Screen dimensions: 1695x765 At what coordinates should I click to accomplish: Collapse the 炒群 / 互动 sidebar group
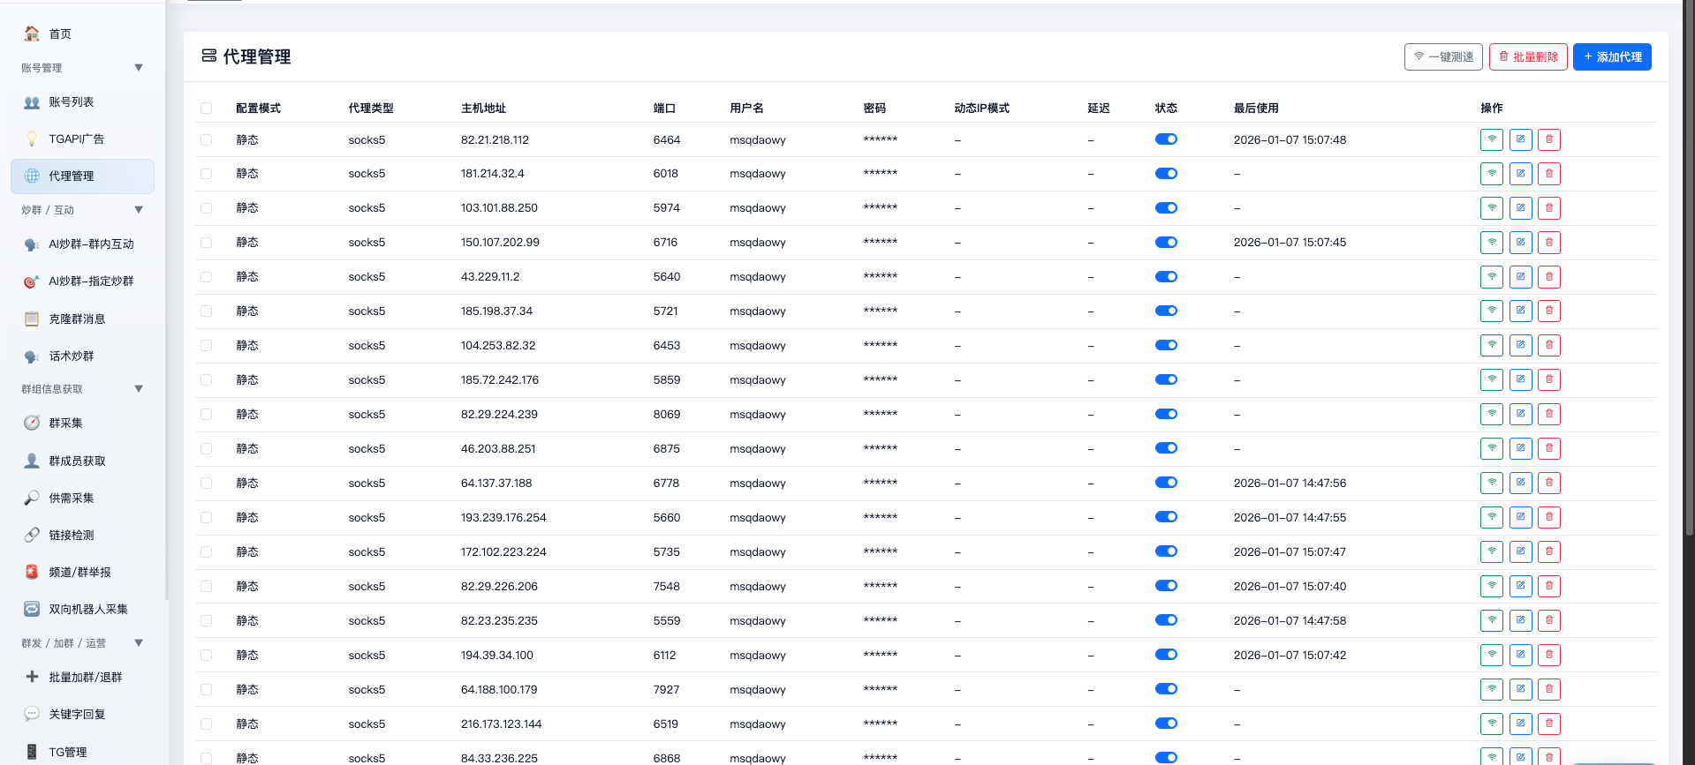[139, 210]
